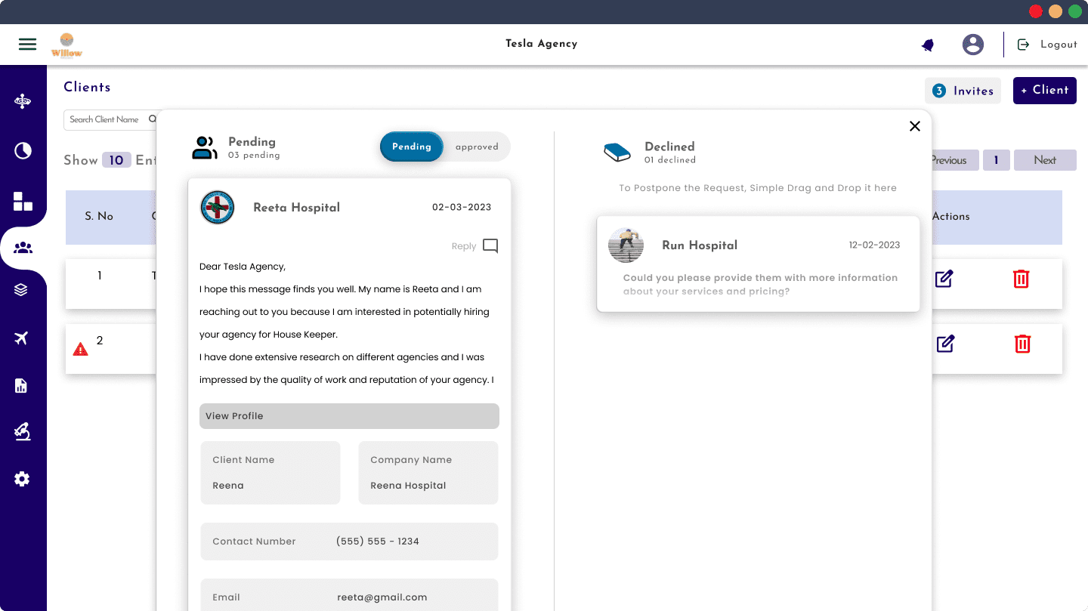
Task: Click the Reeta Hospital title
Action: pyautogui.click(x=297, y=208)
